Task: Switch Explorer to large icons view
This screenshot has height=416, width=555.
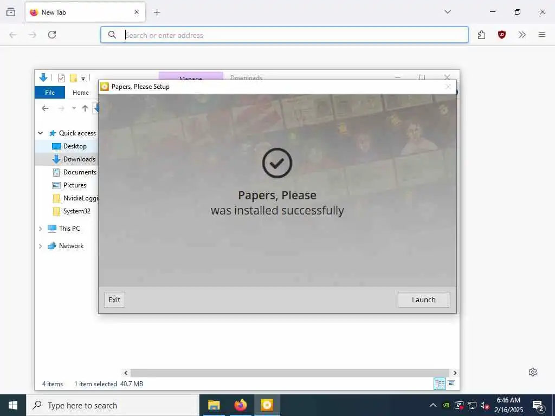Action: [451, 384]
